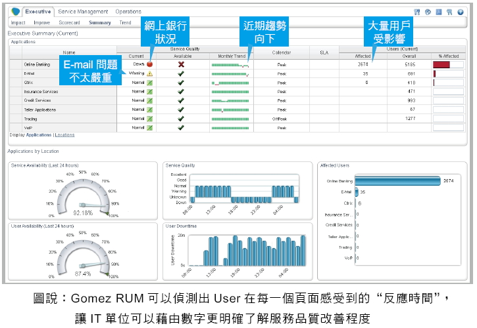Click the Online Banking bar in Affected Users chart
Viewport: 477px width, 328px height.
point(397,180)
